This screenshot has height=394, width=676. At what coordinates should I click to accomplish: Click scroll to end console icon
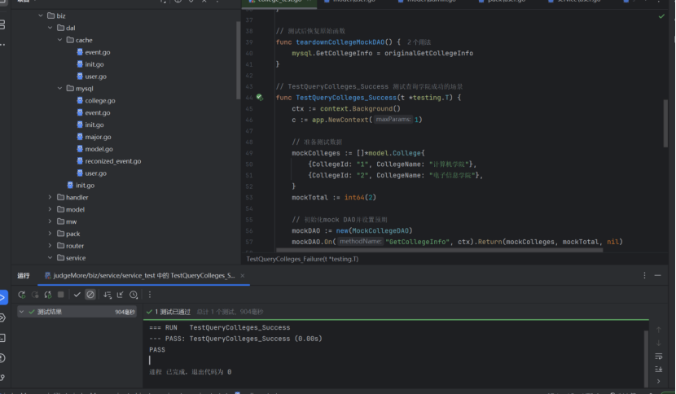pyautogui.click(x=658, y=370)
